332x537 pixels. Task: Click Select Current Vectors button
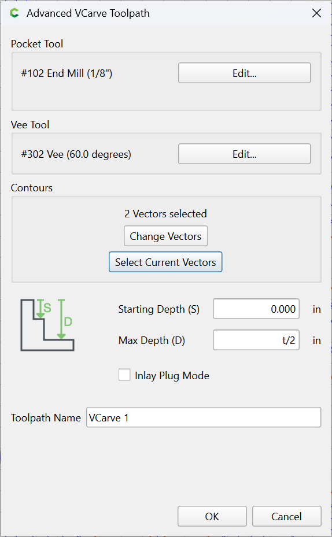click(x=165, y=262)
